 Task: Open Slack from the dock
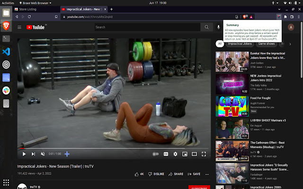coord(6,90)
